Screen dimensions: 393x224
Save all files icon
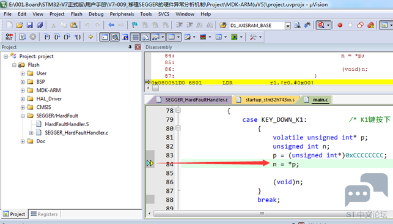(x=40, y=25)
